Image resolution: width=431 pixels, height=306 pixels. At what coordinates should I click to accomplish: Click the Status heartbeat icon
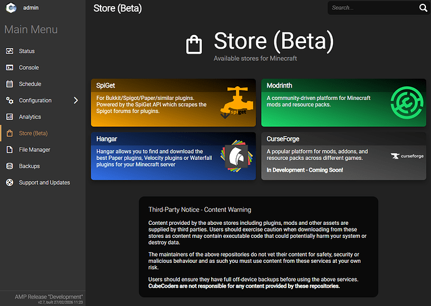[x=9, y=51]
